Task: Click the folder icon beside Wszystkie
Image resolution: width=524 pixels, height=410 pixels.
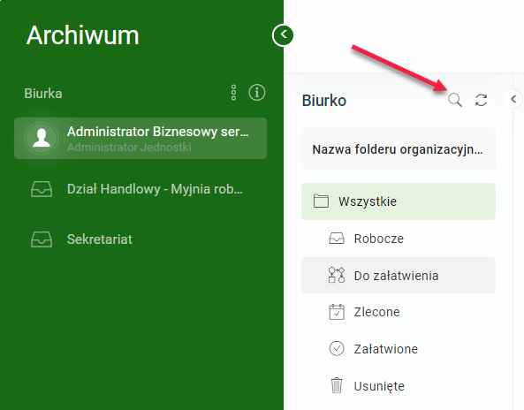Action: [x=321, y=201]
